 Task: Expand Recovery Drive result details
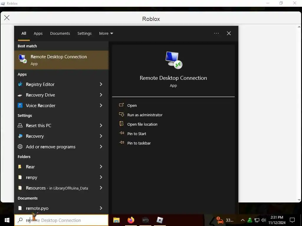(x=101, y=95)
